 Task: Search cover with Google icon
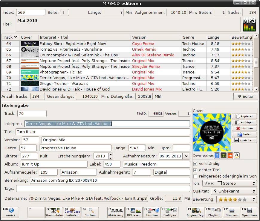pyautogui.click(x=217, y=156)
